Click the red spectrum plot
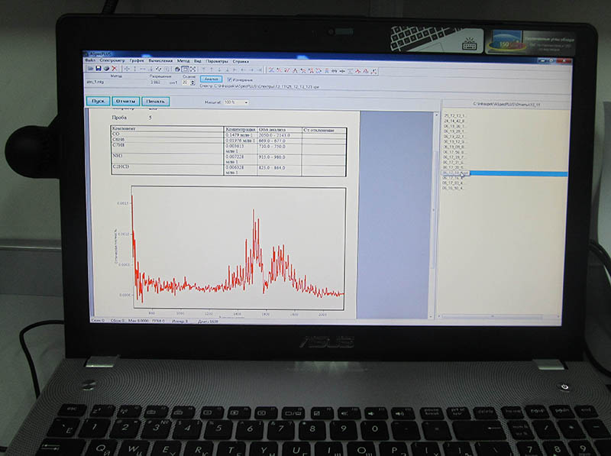Screen dimensions: 611x456 pyautogui.click(x=238, y=248)
